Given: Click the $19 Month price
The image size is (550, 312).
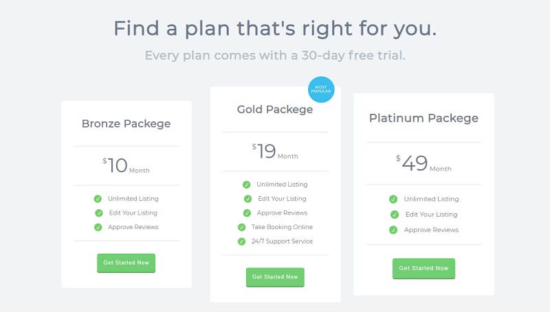Looking at the screenshot, I should [x=275, y=152].
